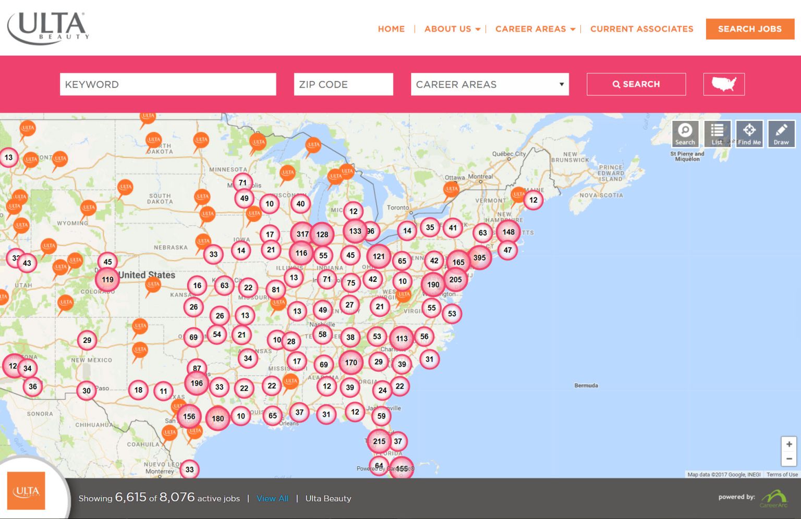
Task: Open the Terms of Use link
Action: [782, 475]
